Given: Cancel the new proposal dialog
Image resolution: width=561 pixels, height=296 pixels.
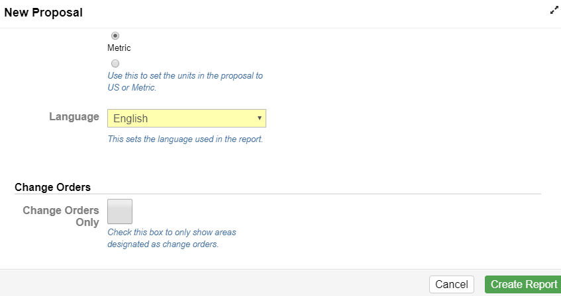Looking at the screenshot, I should coord(452,285).
